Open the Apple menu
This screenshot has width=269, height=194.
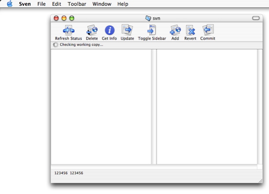click(x=10, y=4)
